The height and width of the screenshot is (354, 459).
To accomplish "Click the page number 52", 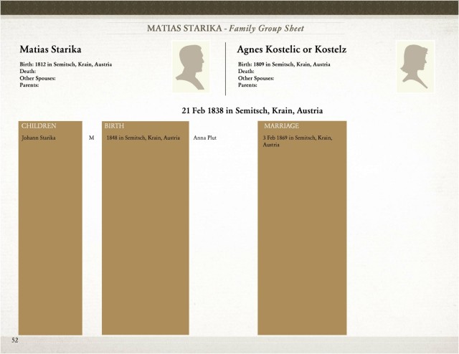I will point(15,340).
